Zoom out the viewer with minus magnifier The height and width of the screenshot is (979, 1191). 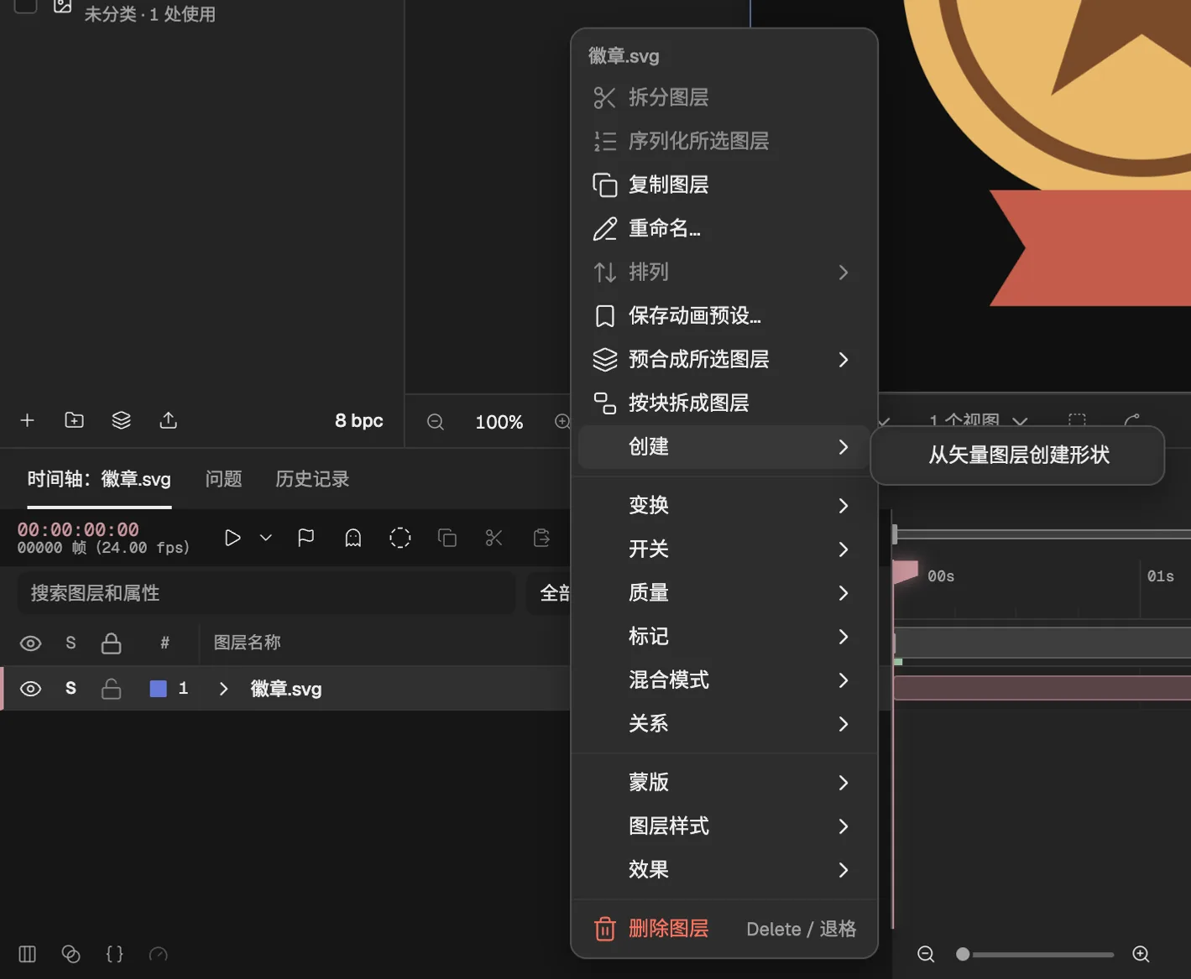tap(435, 422)
